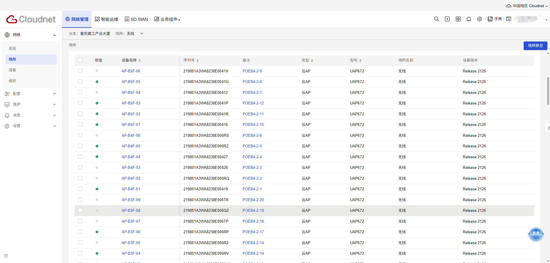Select the AP-B5F-03 row checkbox
This screenshot has height=263, width=550.
(x=80, y=103)
